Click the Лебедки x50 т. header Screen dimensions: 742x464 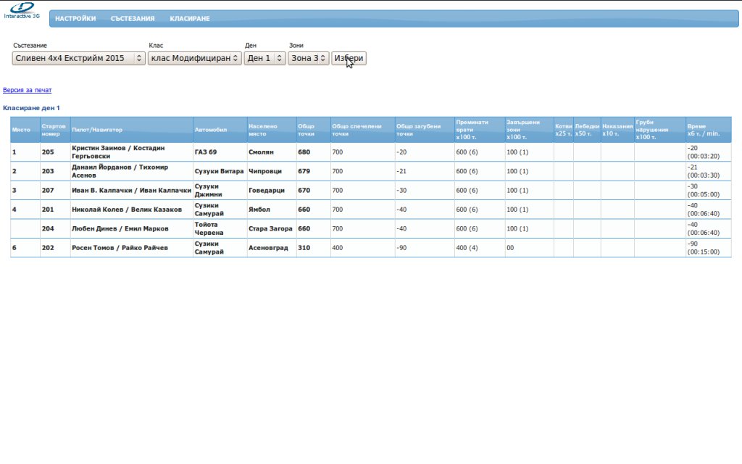(x=587, y=130)
